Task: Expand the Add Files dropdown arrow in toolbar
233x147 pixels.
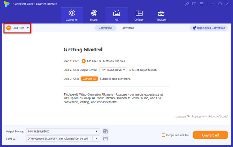Action: (x=28, y=28)
